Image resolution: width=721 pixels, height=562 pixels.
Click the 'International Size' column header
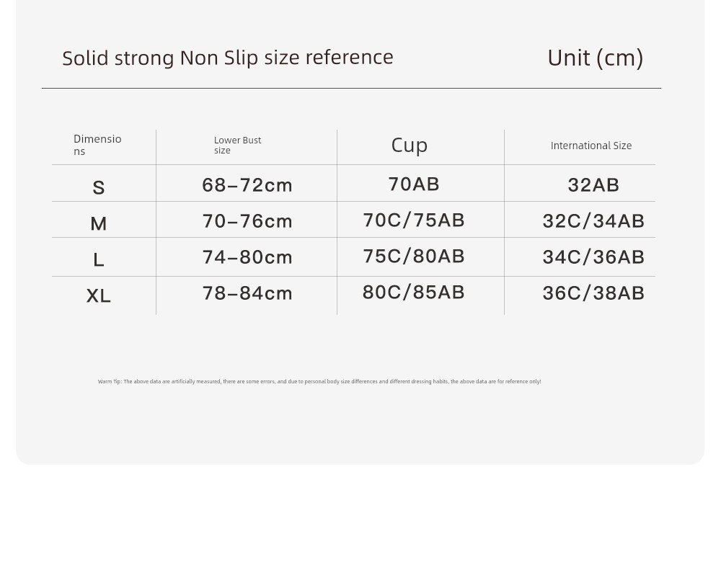coord(591,146)
